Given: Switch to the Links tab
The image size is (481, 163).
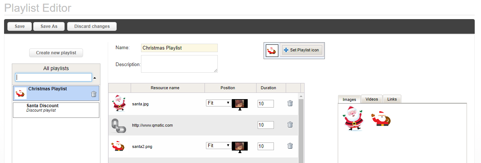Looking at the screenshot, I should pyautogui.click(x=392, y=99).
